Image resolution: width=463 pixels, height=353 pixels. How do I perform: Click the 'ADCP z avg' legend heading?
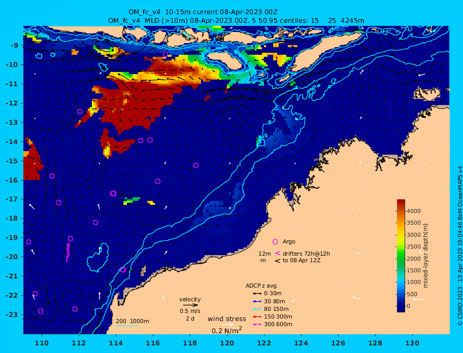[x=261, y=286]
